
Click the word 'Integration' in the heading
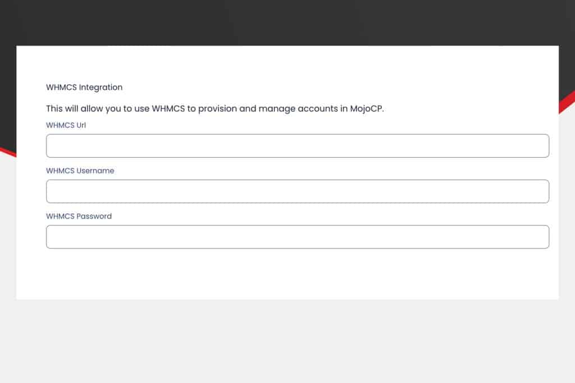(x=101, y=87)
